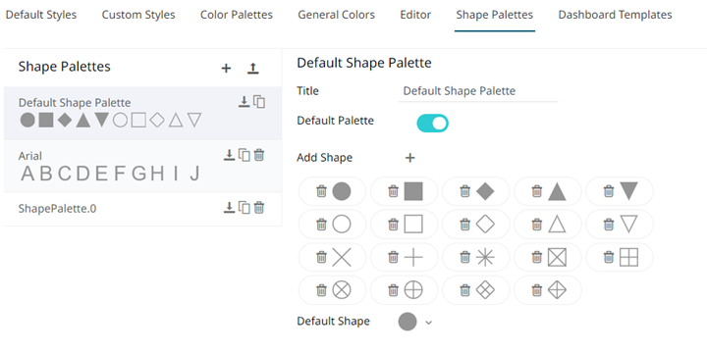
Task: Download the Default Shape Palette
Action: pyautogui.click(x=244, y=102)
